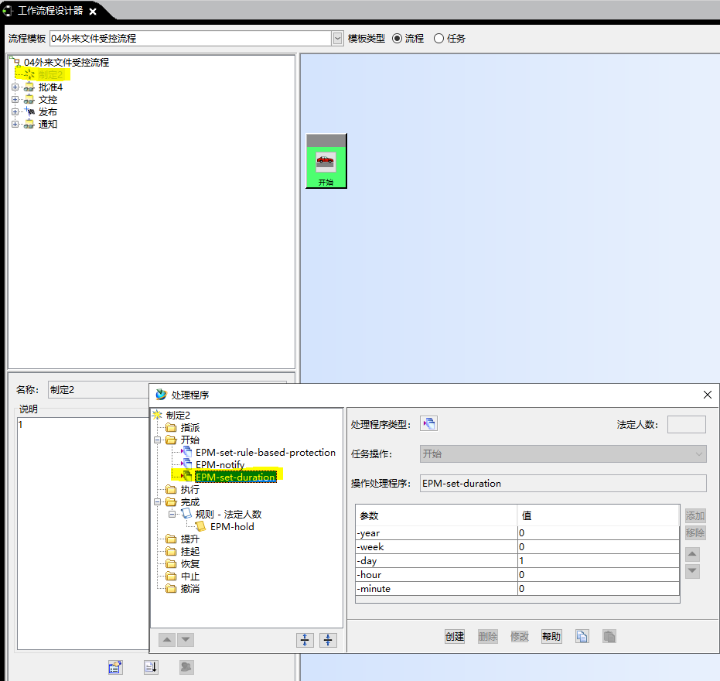Screen dimensions: 720x681
Task: Click the 修改 button
Action: coord(520,636)
